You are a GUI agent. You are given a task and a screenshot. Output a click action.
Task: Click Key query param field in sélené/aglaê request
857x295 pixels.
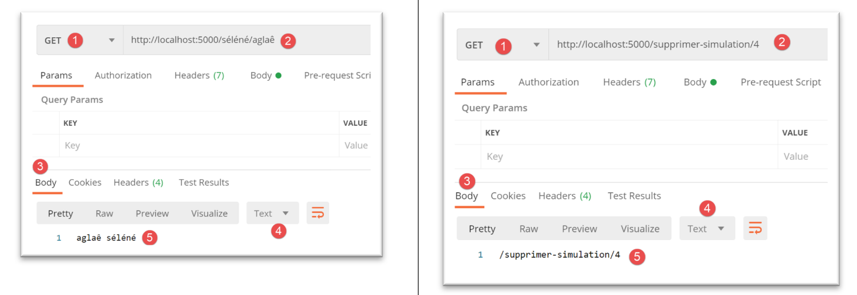click(198, 146)
